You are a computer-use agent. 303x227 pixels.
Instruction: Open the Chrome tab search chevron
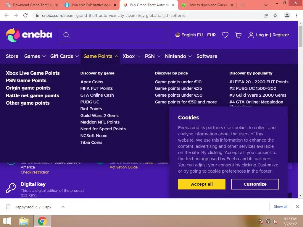(x=266, y=5)
